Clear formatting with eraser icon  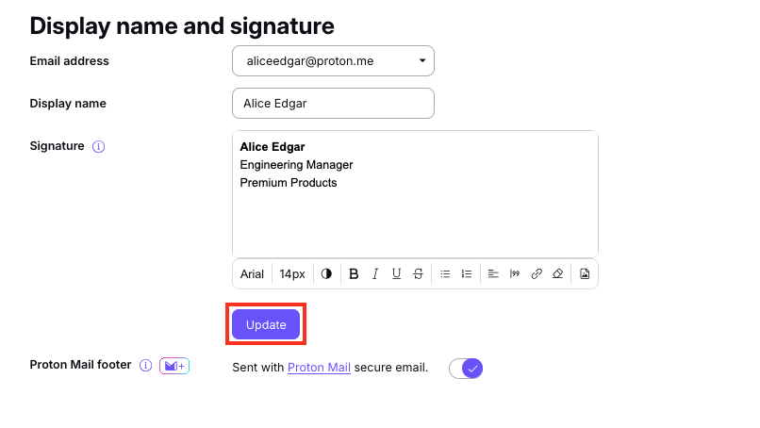557,274
